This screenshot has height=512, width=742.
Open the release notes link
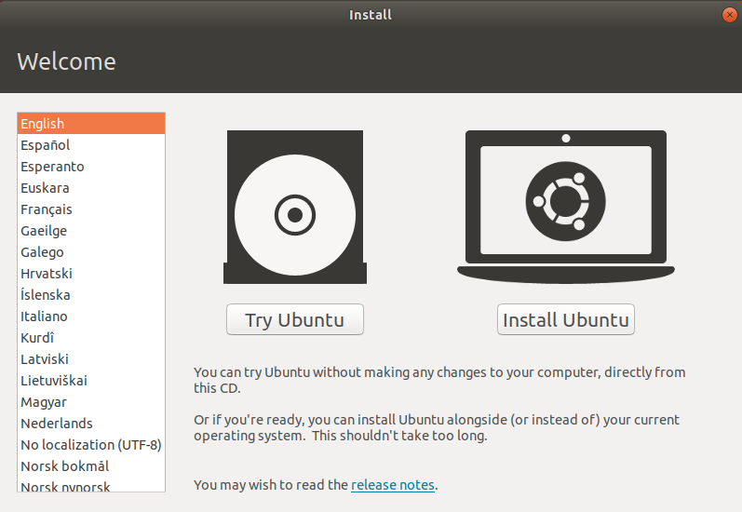click(393, 485)
